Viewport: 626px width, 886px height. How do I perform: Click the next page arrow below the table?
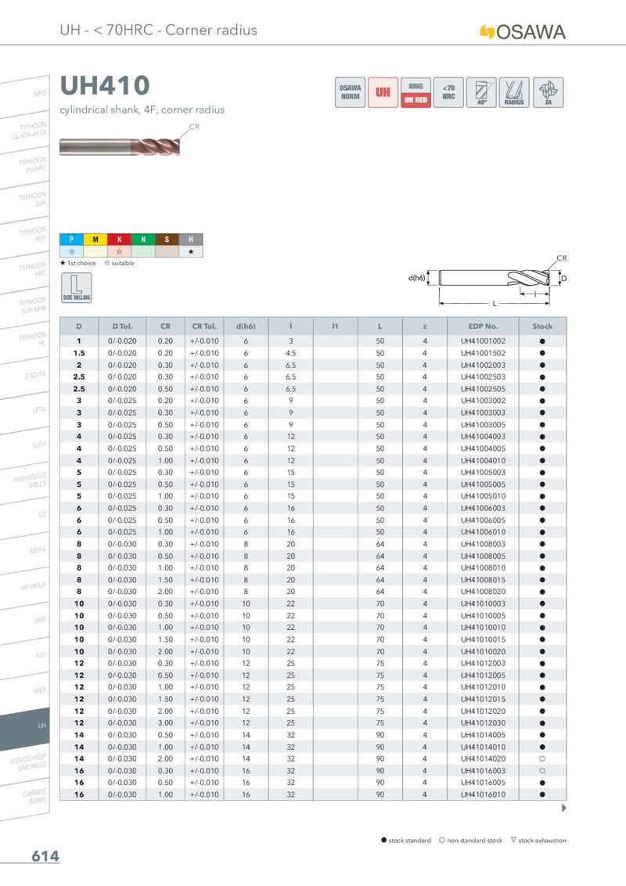pyautogui.click(x=564, y=808)
